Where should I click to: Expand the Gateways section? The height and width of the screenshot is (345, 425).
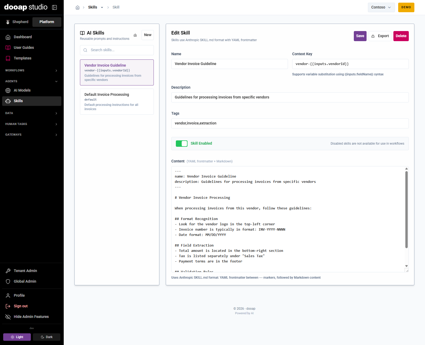click(x=32, y=135)
